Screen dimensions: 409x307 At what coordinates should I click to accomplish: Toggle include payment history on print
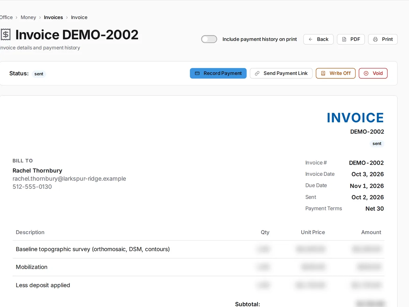pos(209,39)
